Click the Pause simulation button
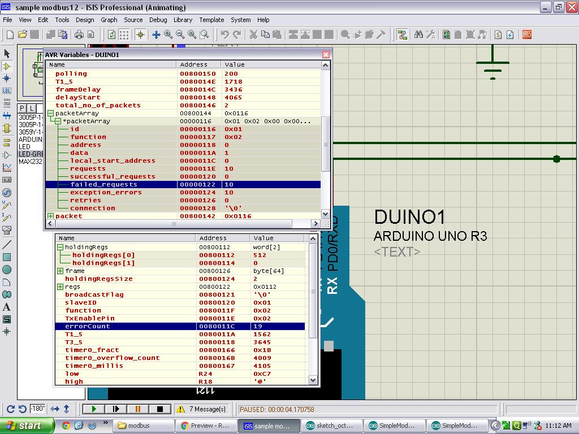The height and width of the screenshot is (434, 579). tap(138, 409)
